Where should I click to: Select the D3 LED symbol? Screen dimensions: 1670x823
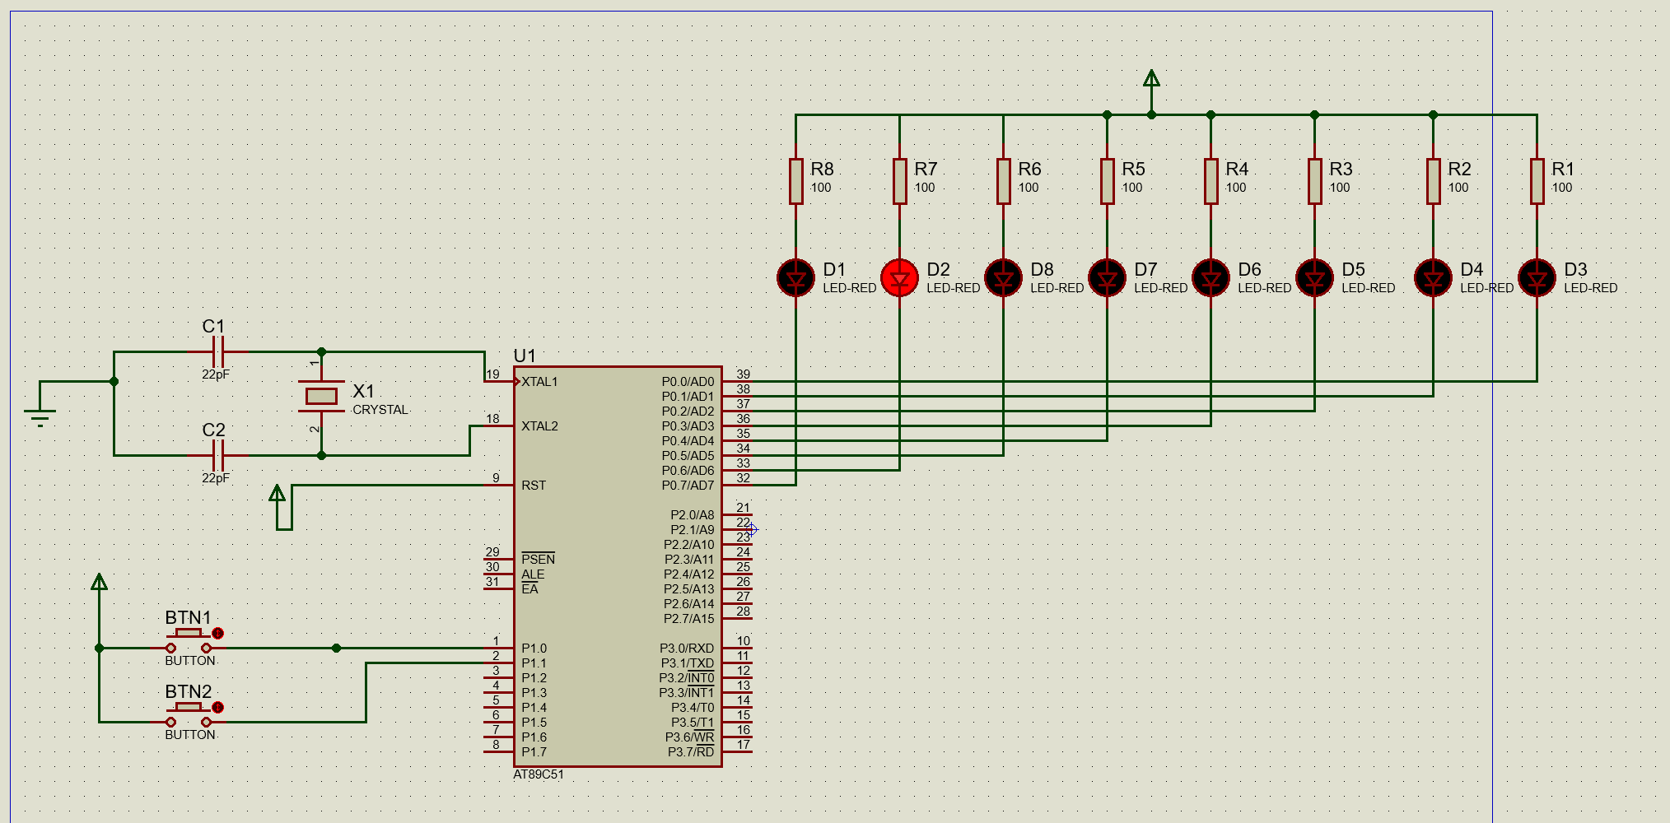pyautogui.click(x=1537, y=278)
